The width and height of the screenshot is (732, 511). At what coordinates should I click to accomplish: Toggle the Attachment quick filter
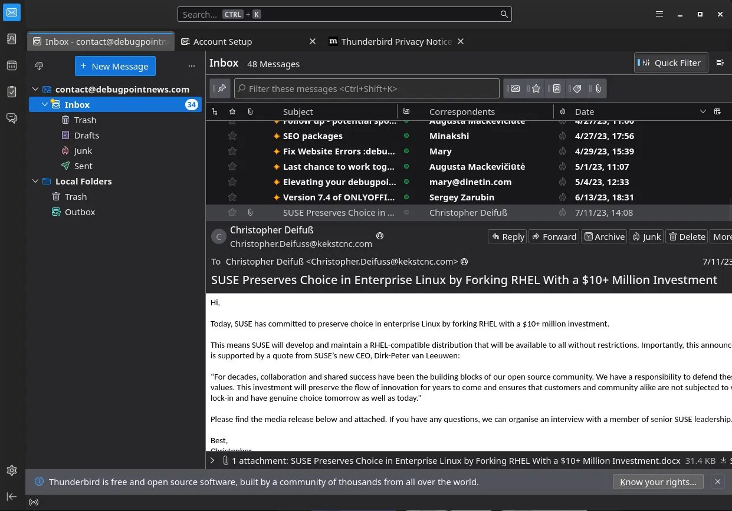[x=598, y=88]
